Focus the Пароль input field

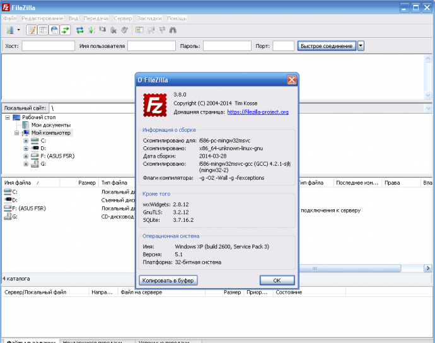coord(227,46)
